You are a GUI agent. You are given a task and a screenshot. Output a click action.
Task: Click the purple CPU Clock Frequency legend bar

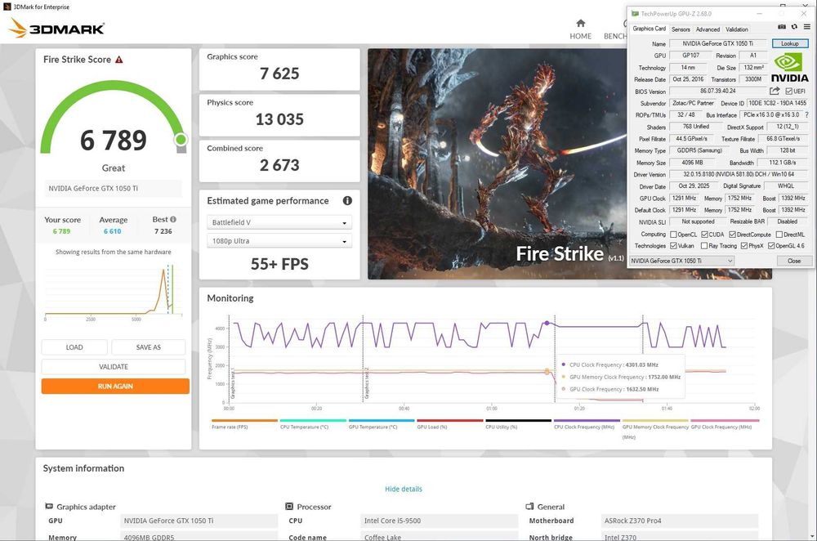(587, 420)
